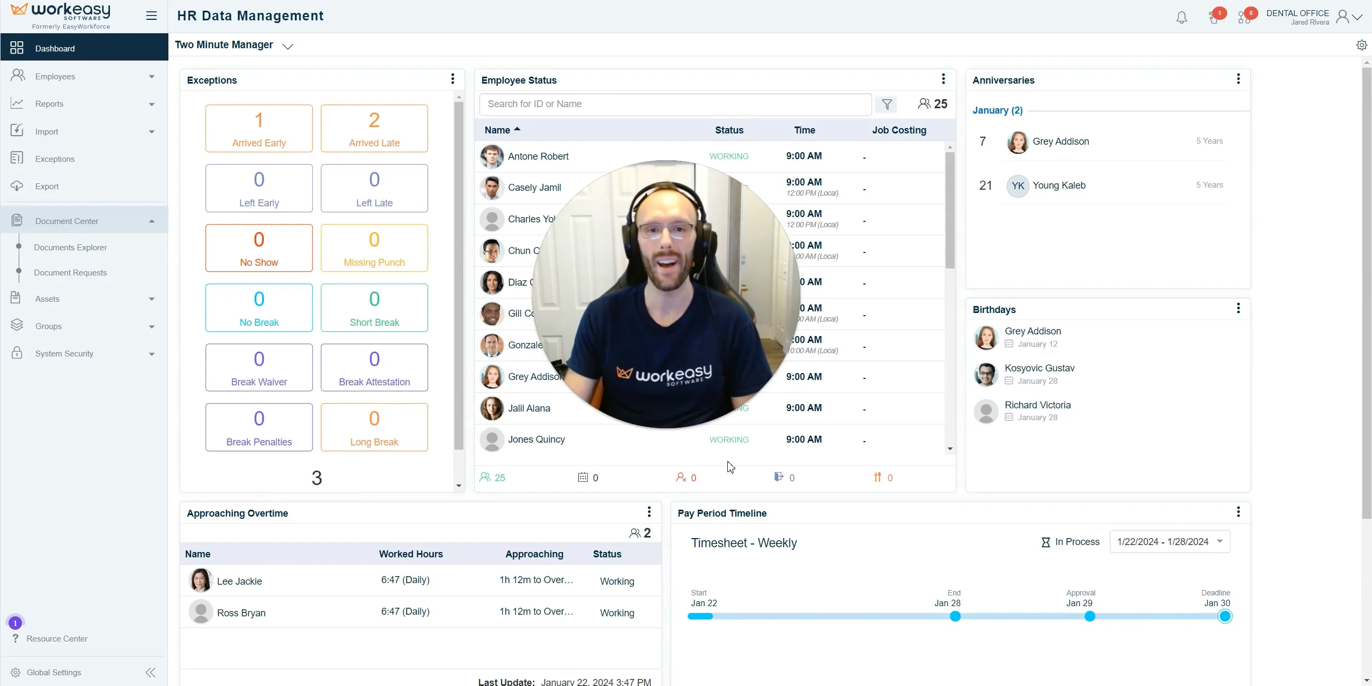Click the Global Settings gear icon
This screenshot has height=686, width=1372.
[x=16, y=672]
